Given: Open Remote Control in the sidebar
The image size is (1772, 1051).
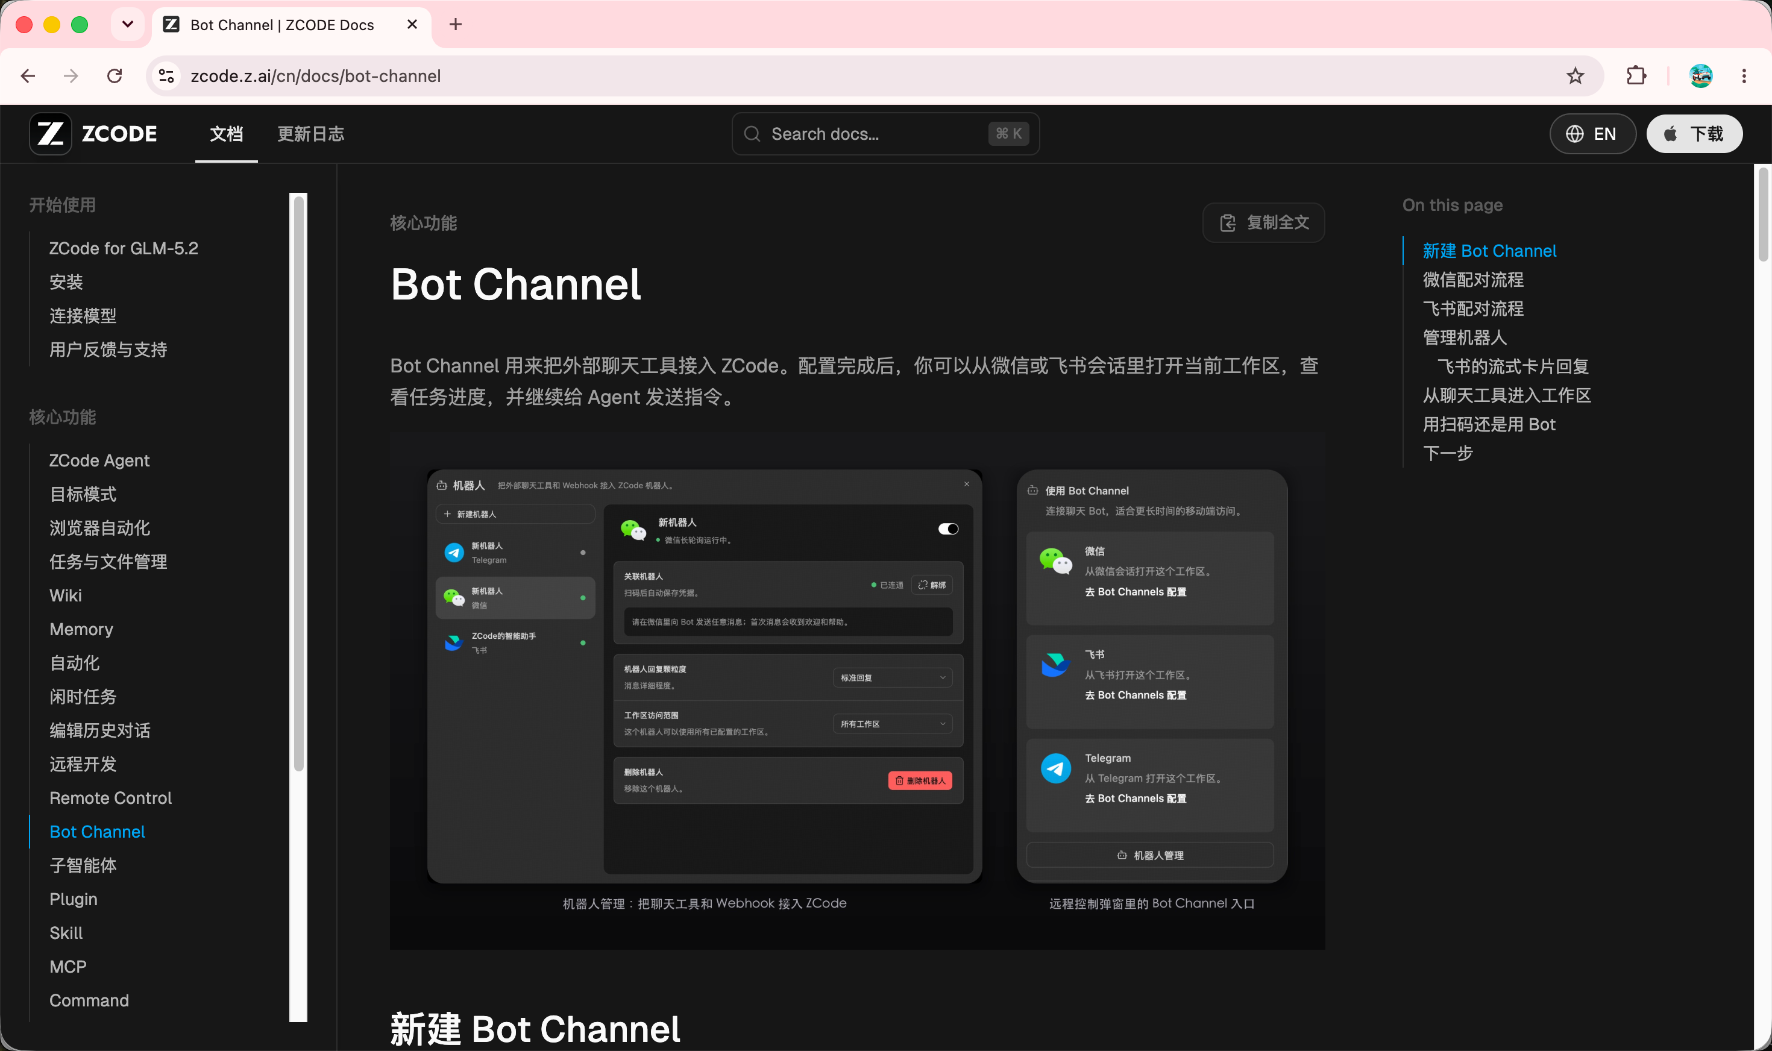Looking at the screenshot, I should 110,798.
